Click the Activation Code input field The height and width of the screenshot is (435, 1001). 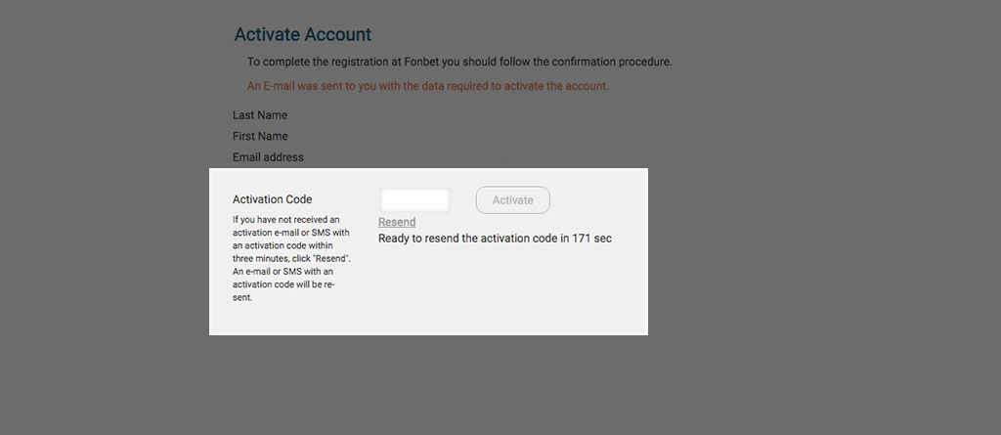[x=414, y=200]
